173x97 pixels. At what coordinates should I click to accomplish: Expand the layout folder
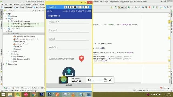[9, 51]
